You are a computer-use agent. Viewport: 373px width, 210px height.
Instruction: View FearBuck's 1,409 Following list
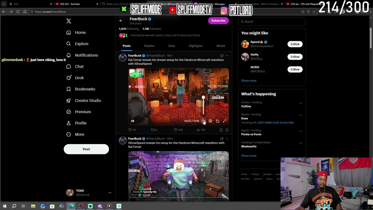(x=129, y=29)
